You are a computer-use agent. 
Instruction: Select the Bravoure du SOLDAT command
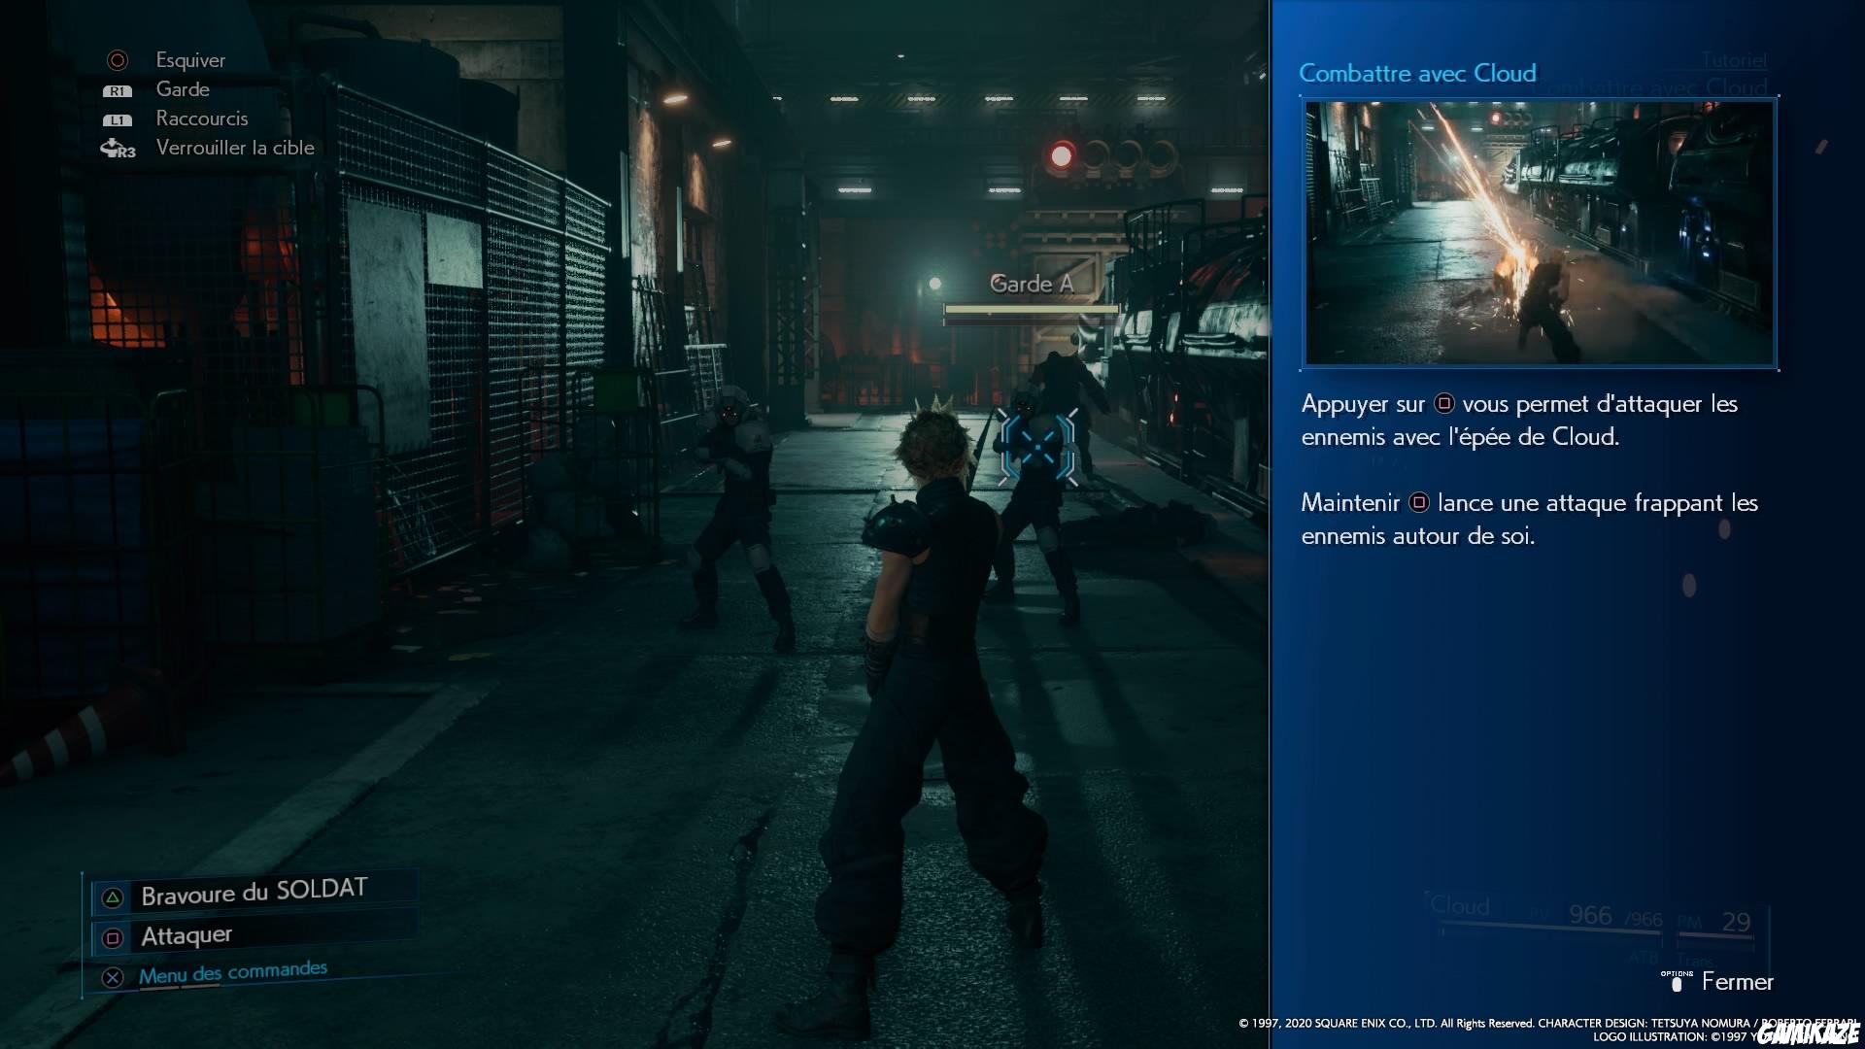point(255,893)
